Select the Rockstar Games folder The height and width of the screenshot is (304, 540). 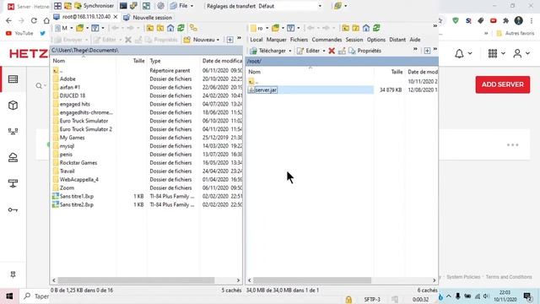point(78,162)
